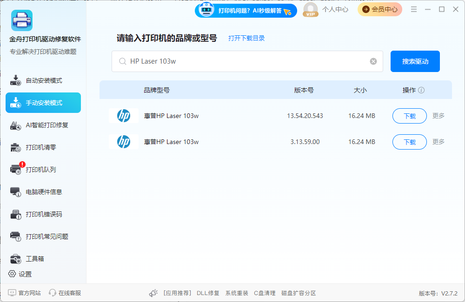Screen dimensions: 465x302
Task: Select 手动安装模式 sidebar item
Action: 43,103
